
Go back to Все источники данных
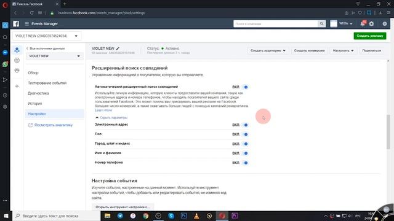point(46,48)
